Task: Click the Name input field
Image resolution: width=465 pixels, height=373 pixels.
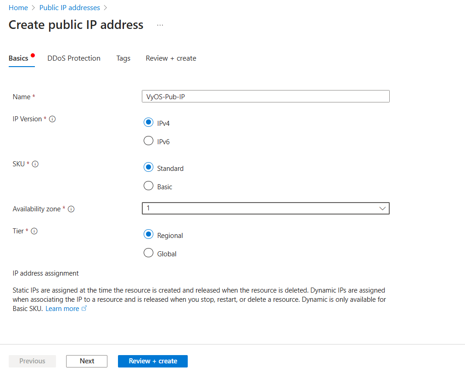Action: coord(265,96)
